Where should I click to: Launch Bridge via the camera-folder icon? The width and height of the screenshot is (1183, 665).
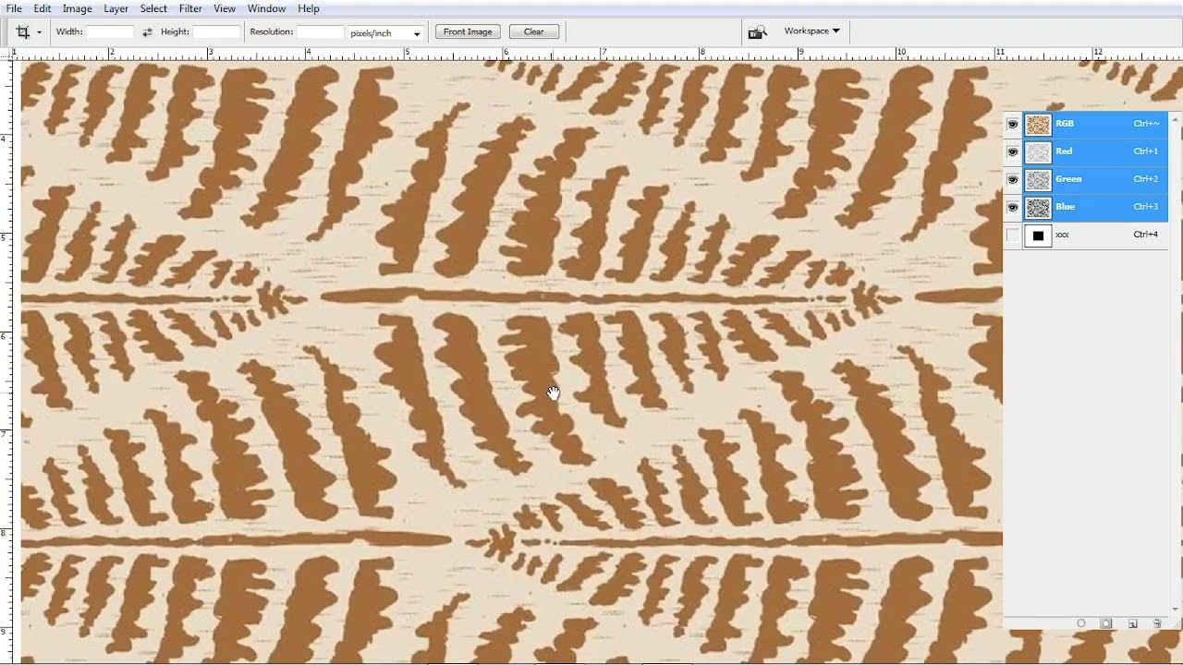point(757,32)
